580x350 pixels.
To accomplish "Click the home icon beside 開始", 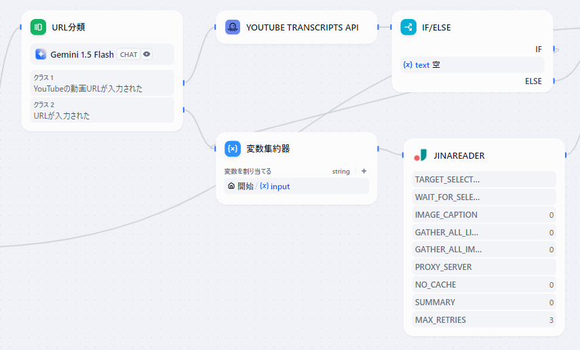I will tap(231, 186).
